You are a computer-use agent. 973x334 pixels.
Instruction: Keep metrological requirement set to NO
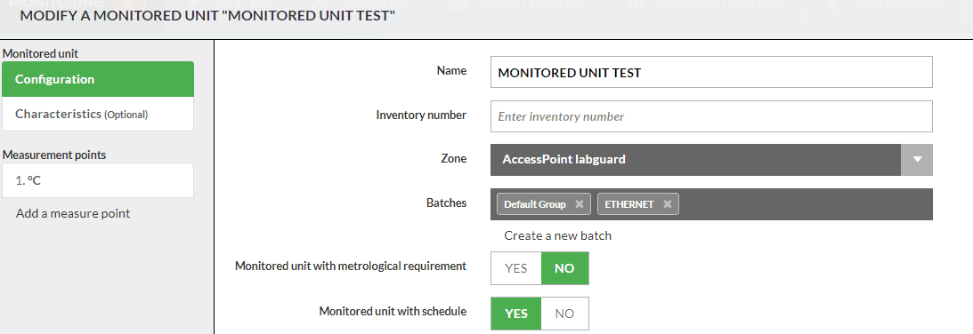564,268
